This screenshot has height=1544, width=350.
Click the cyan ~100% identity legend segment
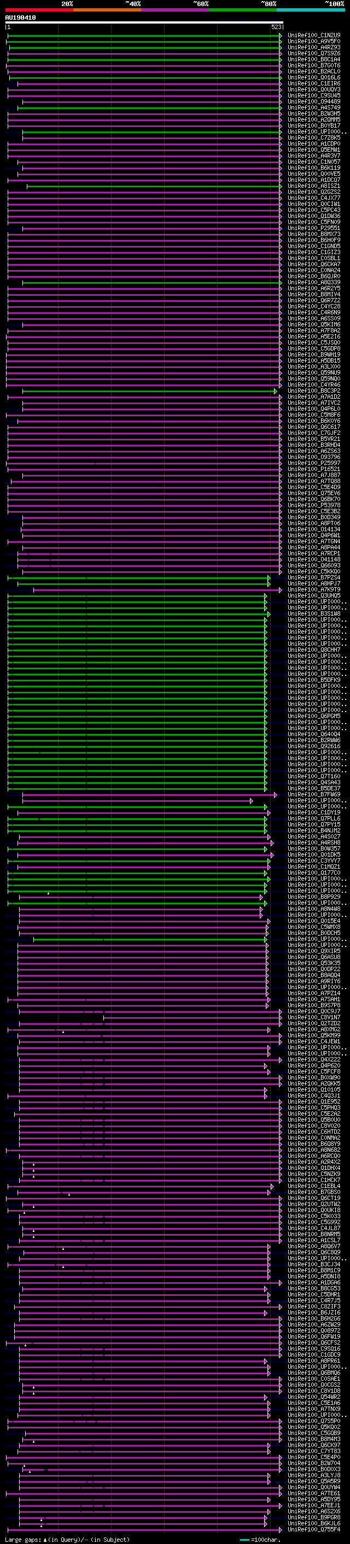coord(311,10)
